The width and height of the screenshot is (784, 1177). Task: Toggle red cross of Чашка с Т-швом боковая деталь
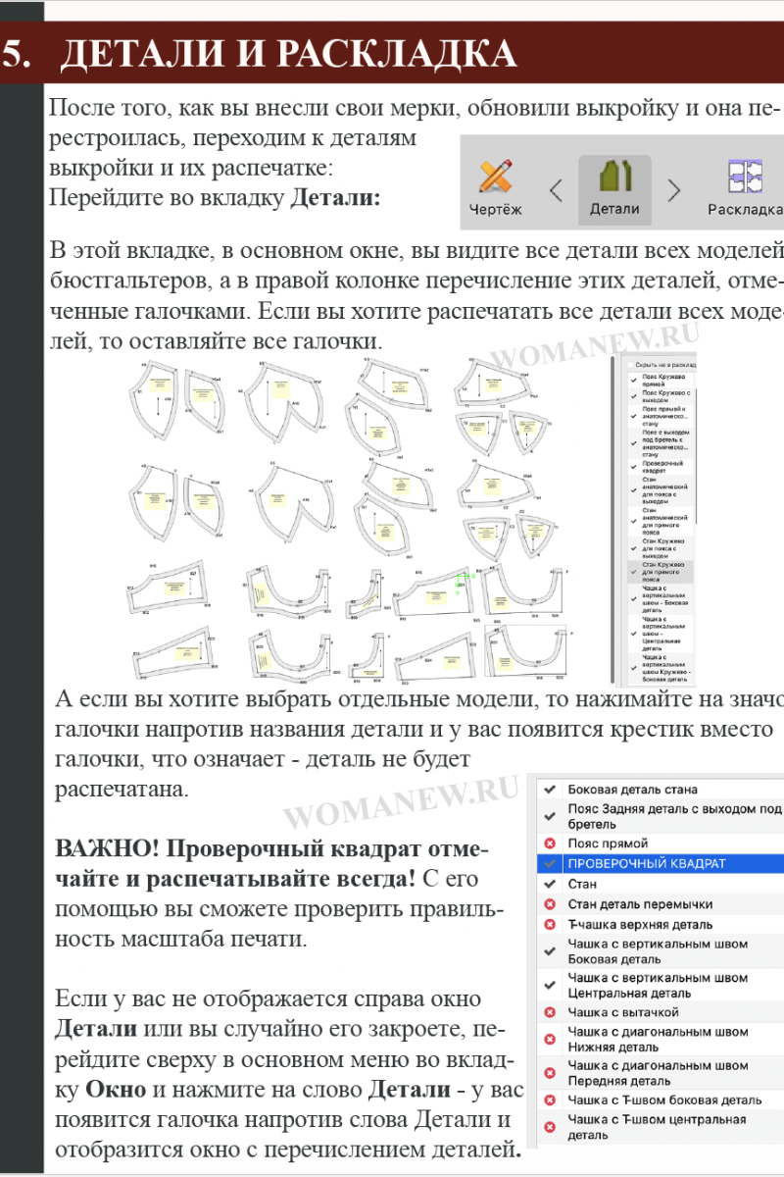click(x=550, y=1100)
